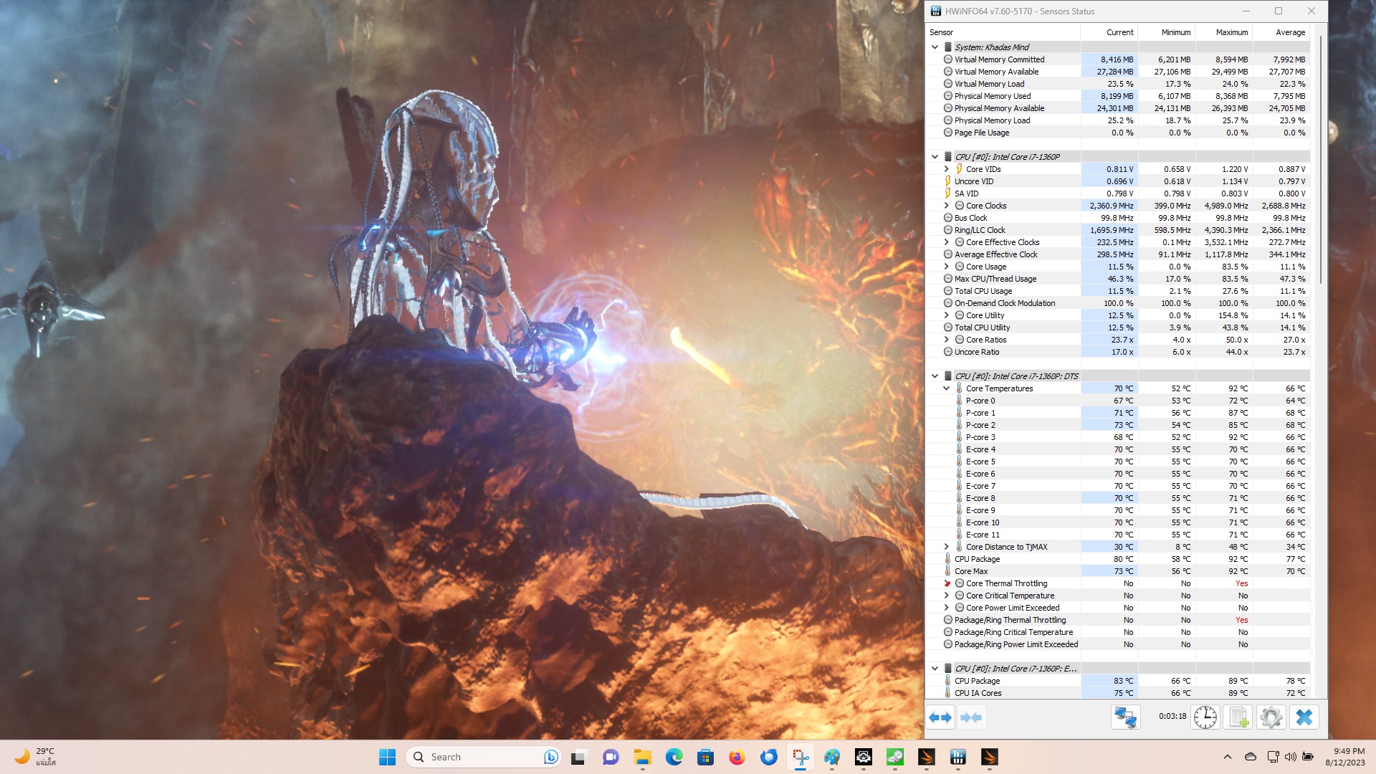Select the E-core 11 temperature row
Screen dimensions: 1376x774
coord(1118,535)
